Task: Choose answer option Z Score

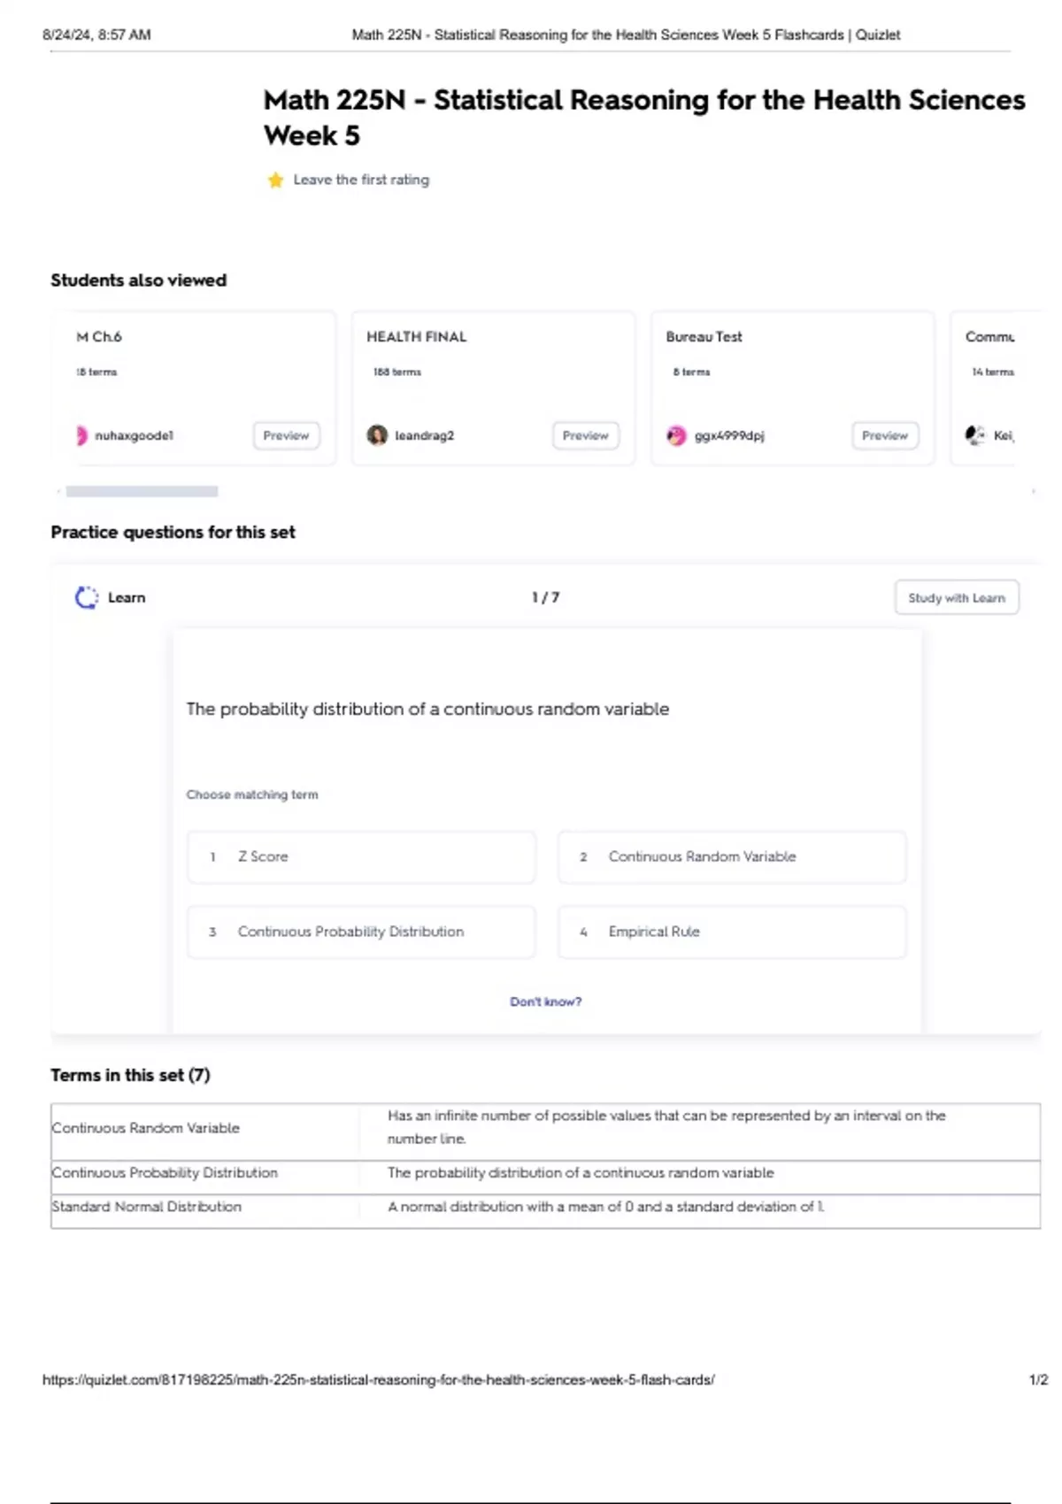Action: tap(361, 856)
